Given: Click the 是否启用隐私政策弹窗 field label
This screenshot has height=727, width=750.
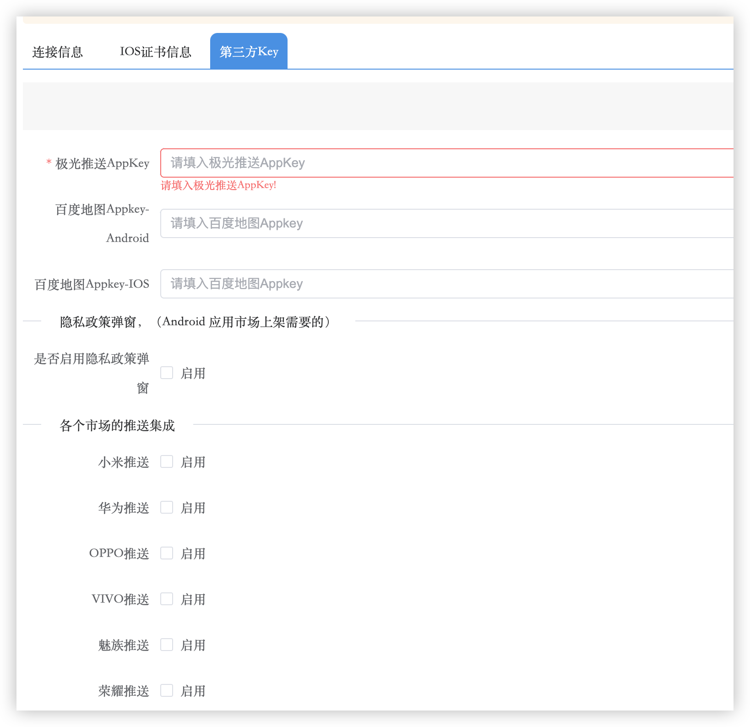Looking at the screenshot, I should tap(92, 359).
